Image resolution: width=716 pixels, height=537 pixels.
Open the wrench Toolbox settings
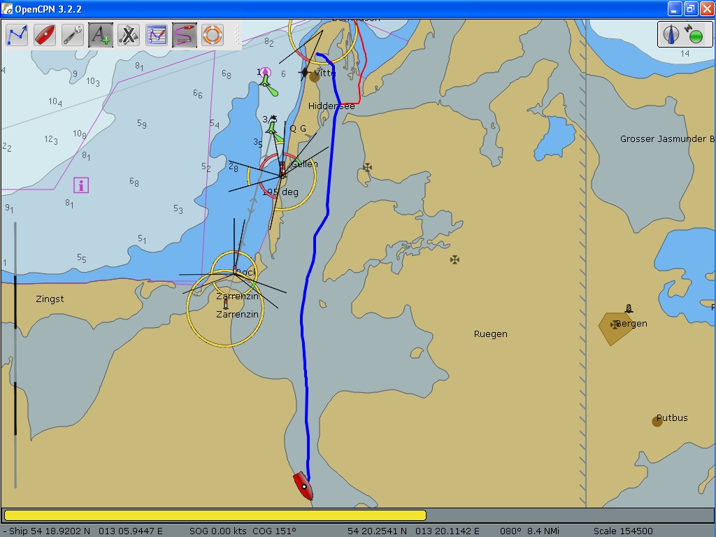[73, 35]
